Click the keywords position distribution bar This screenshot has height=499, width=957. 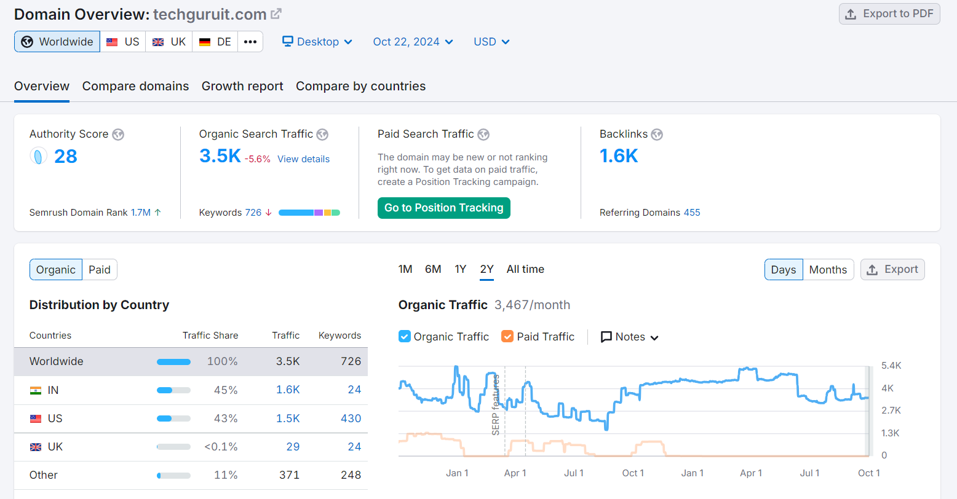pyautogui.click(x=309, y=213)
